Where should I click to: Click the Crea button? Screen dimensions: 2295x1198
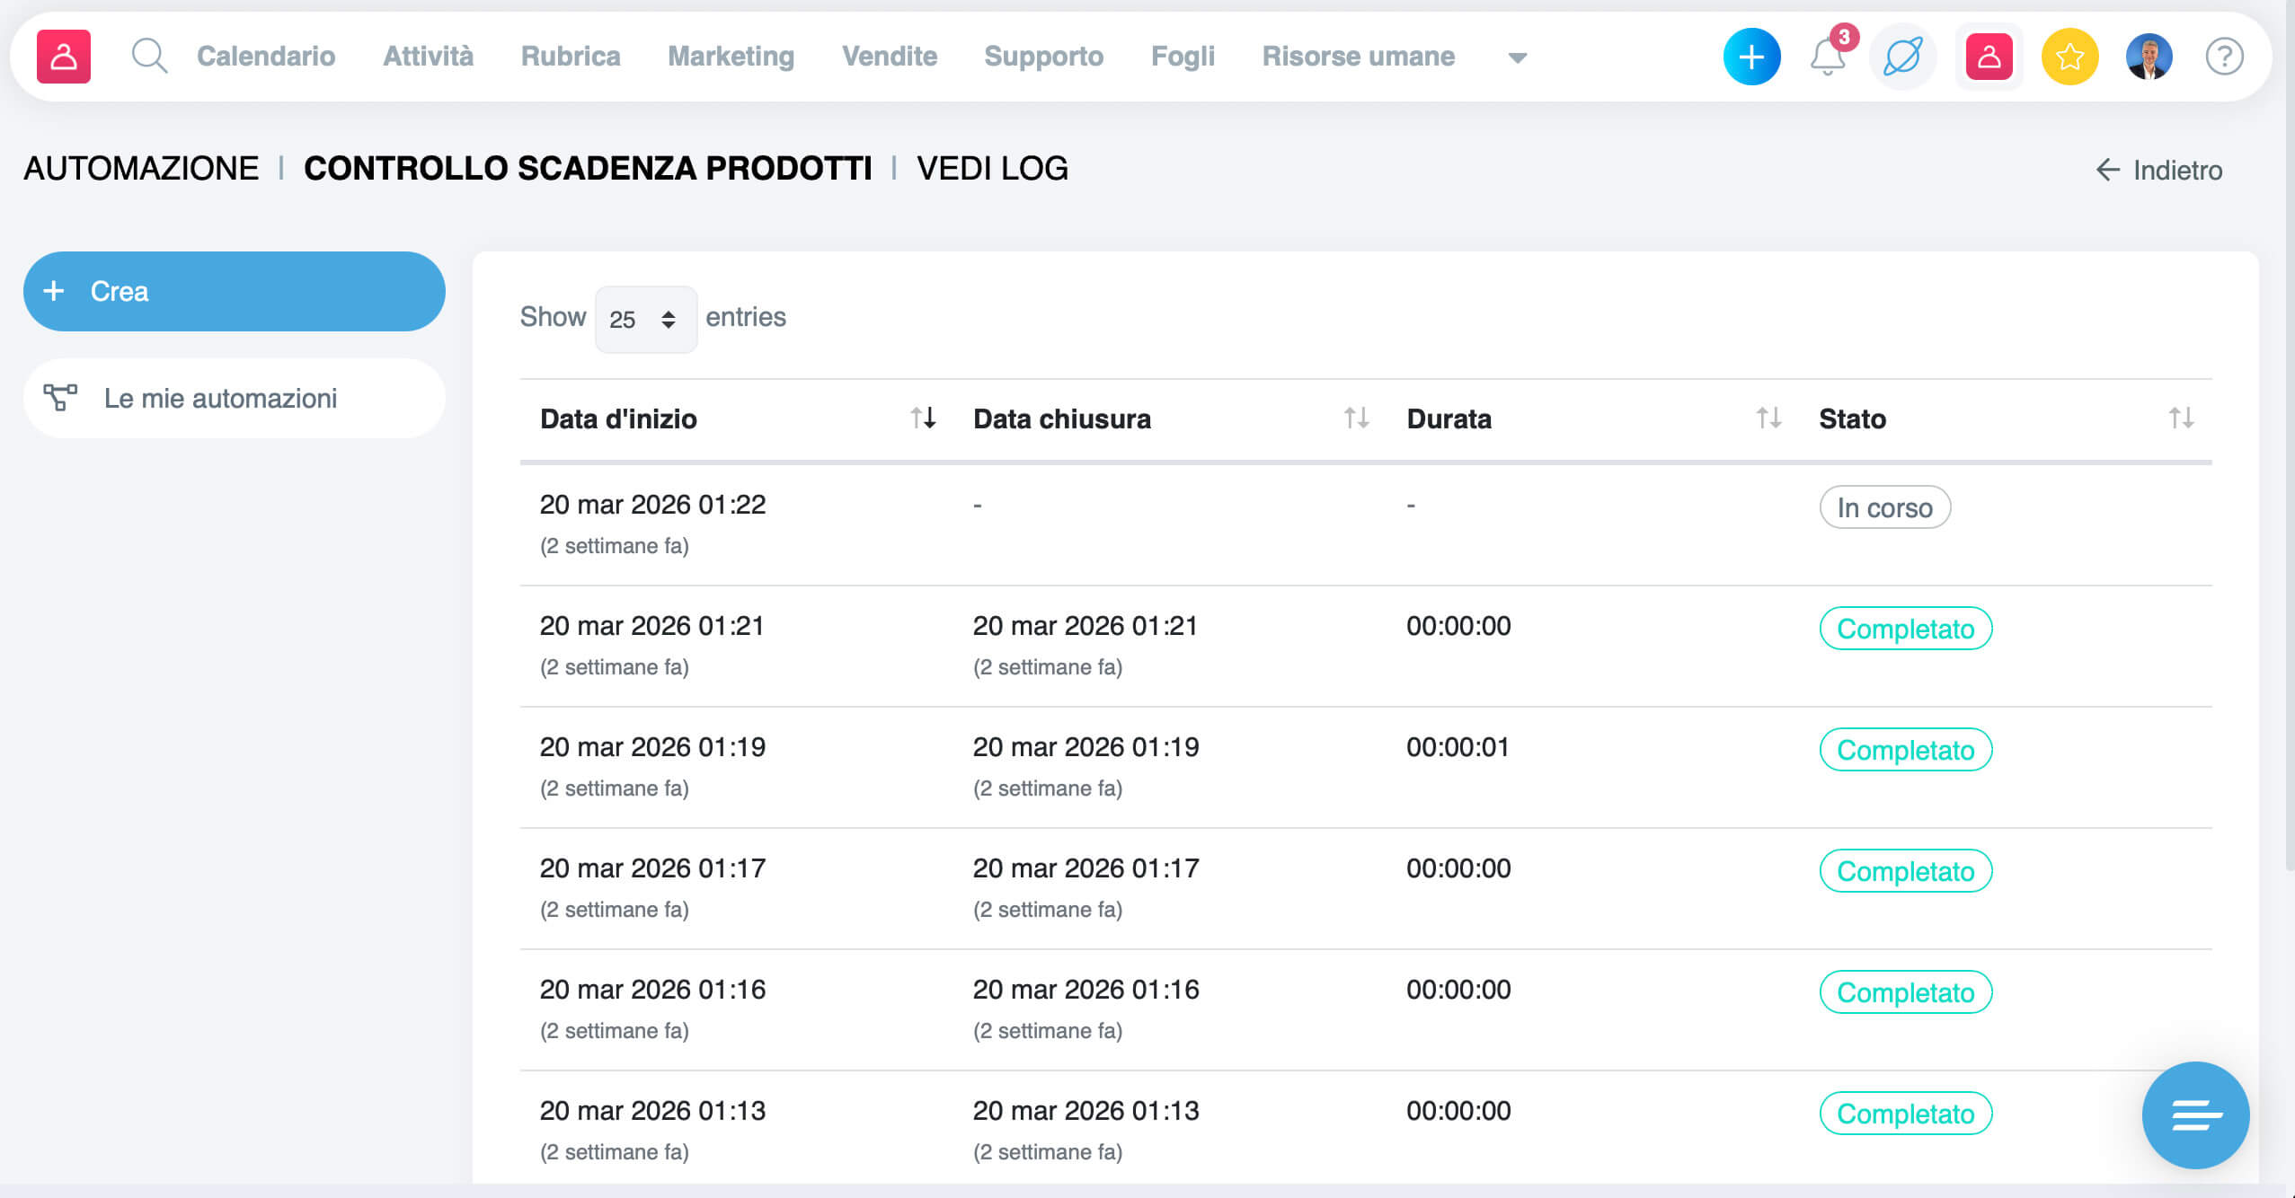click(x=234, y=291)
